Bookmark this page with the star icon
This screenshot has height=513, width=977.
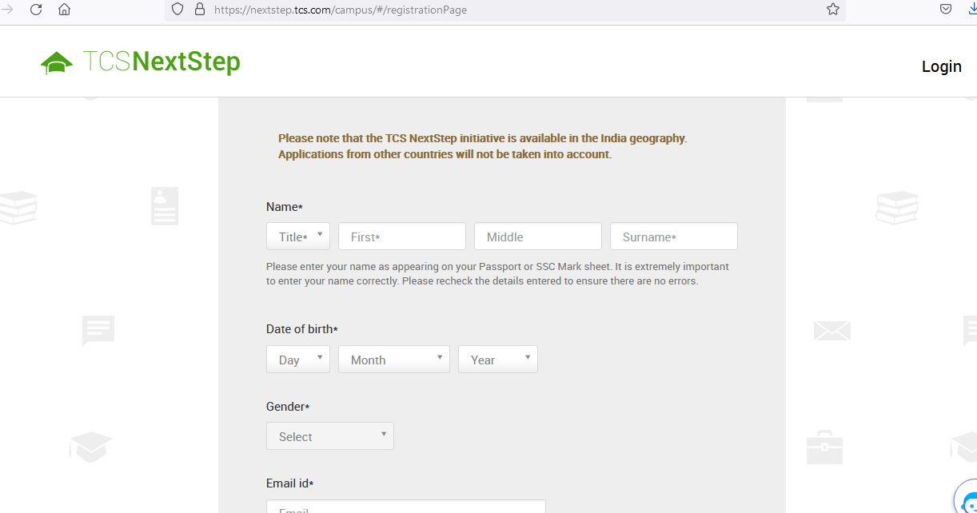pyautogui.click(x=832, y=10)
